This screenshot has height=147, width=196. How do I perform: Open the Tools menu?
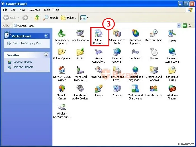point(47,10)
